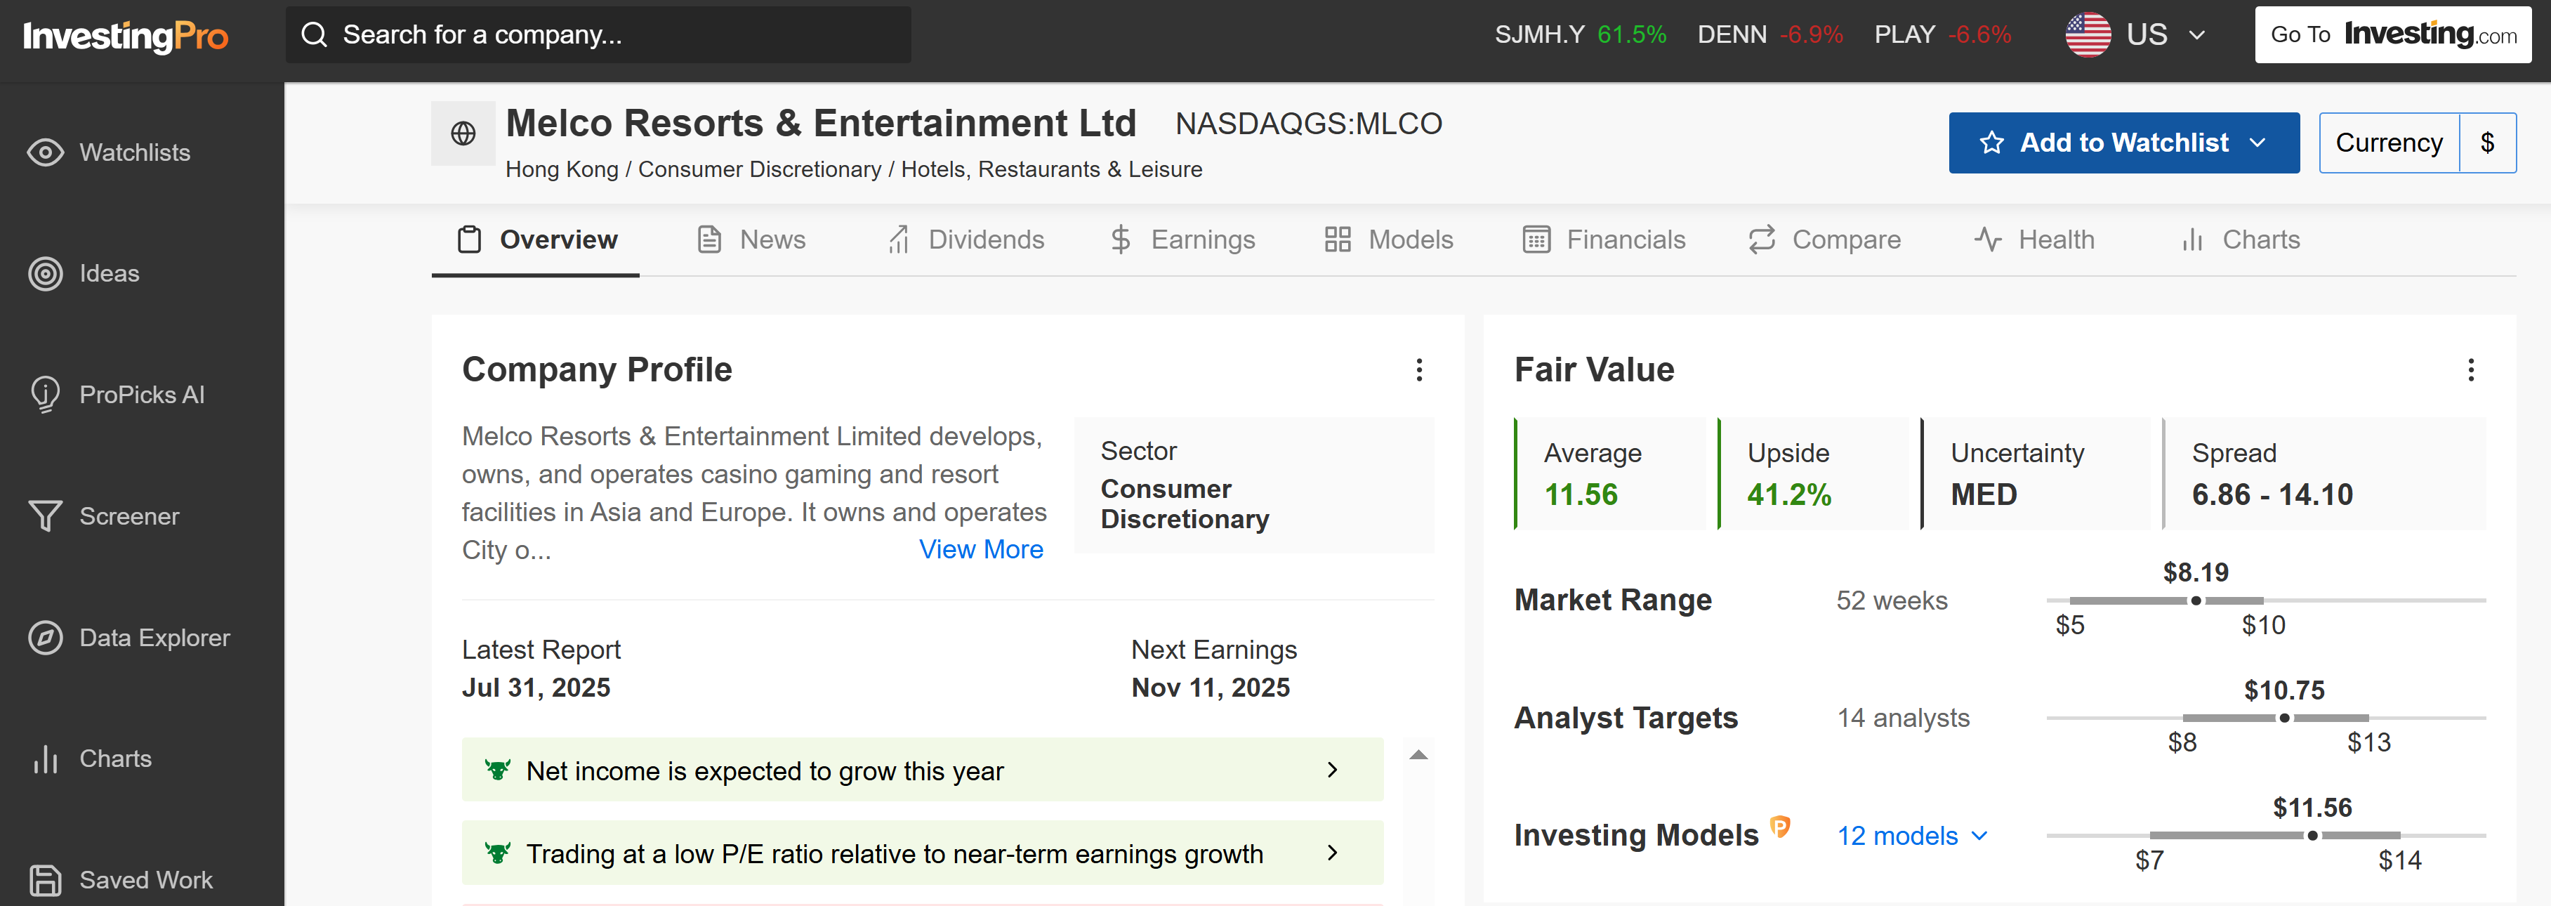Open Charts from the sidebar icon
2551x906 pixels.
46,759
